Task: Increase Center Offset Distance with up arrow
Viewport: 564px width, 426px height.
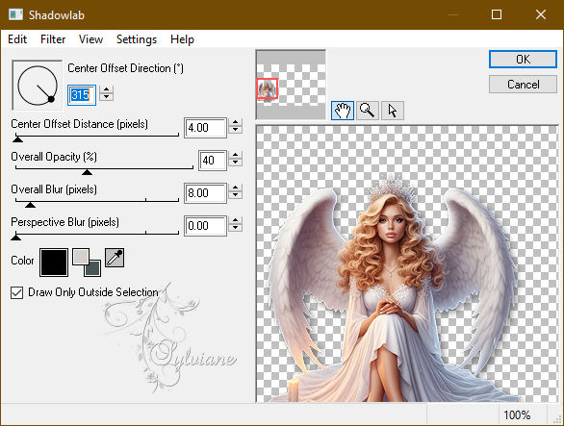Action: point(235,122)
